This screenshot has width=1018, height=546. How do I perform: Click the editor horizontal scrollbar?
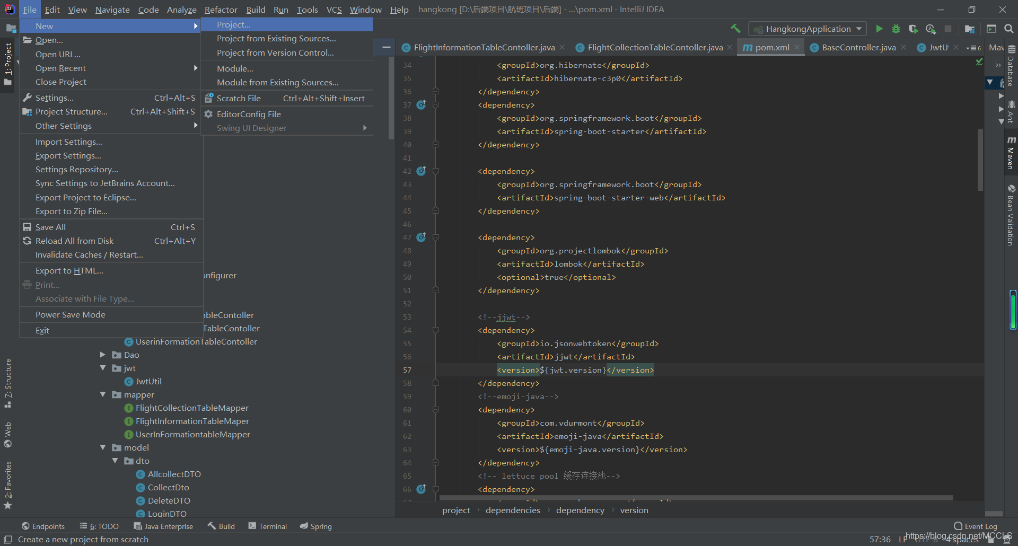tap(696, 498)
